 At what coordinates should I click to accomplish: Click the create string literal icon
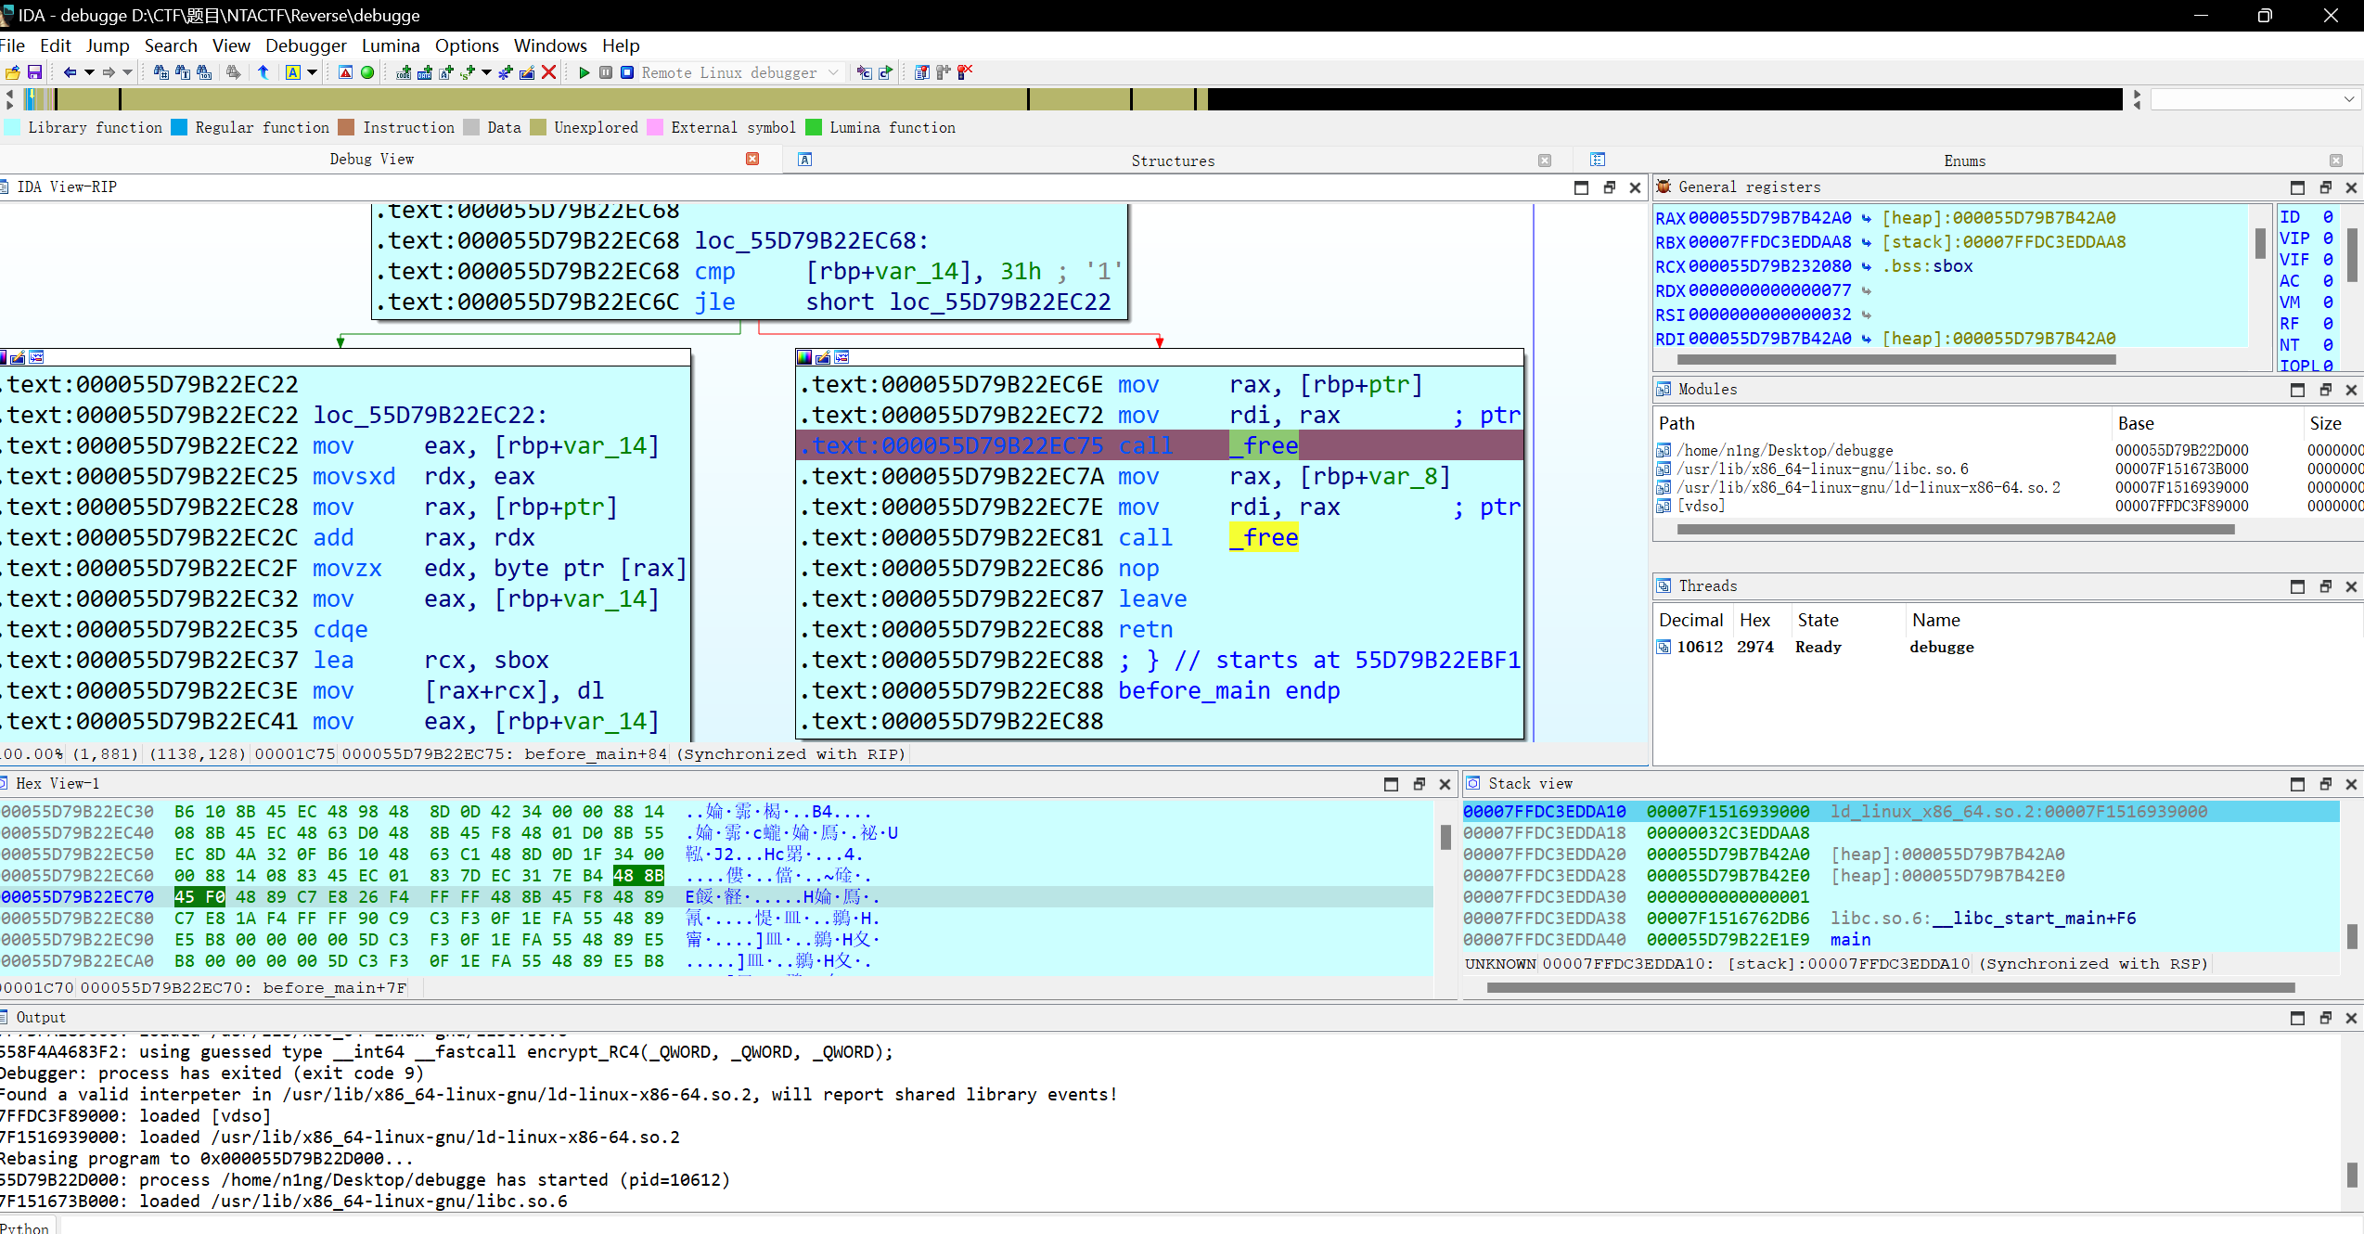click(x=446, y=72)
